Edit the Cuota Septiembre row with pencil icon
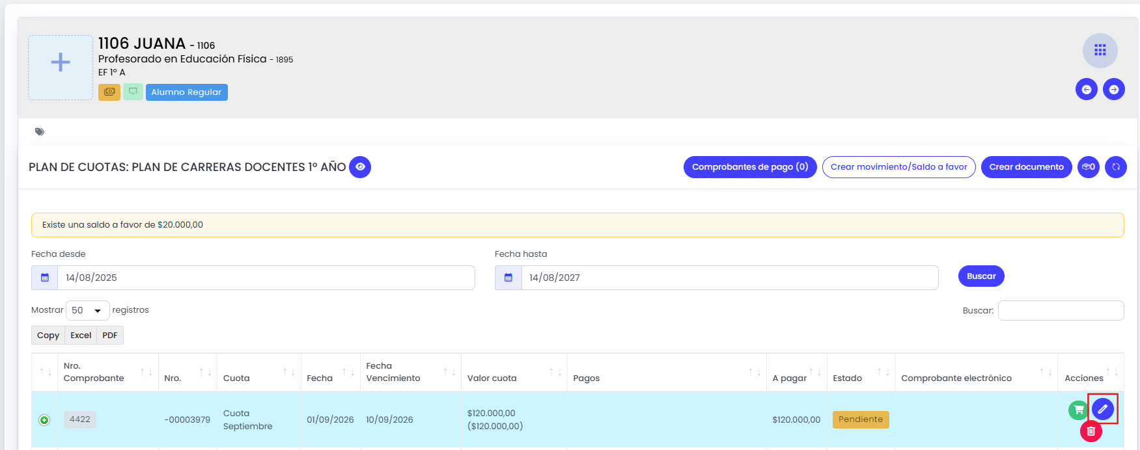The image size is (1140, 450). [1103, 409]
